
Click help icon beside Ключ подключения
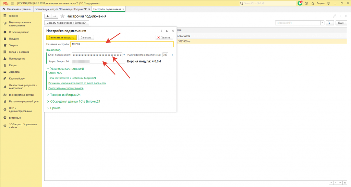pyautogui.click(x=124, y=55)
